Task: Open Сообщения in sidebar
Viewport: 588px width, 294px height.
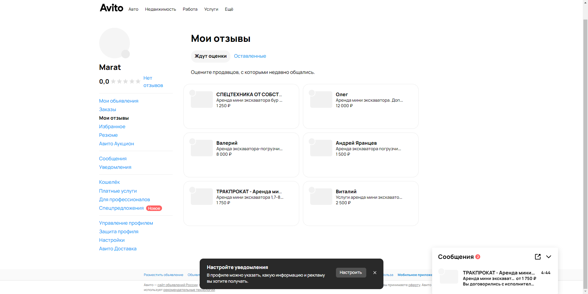Action: [x=113, y=158]
